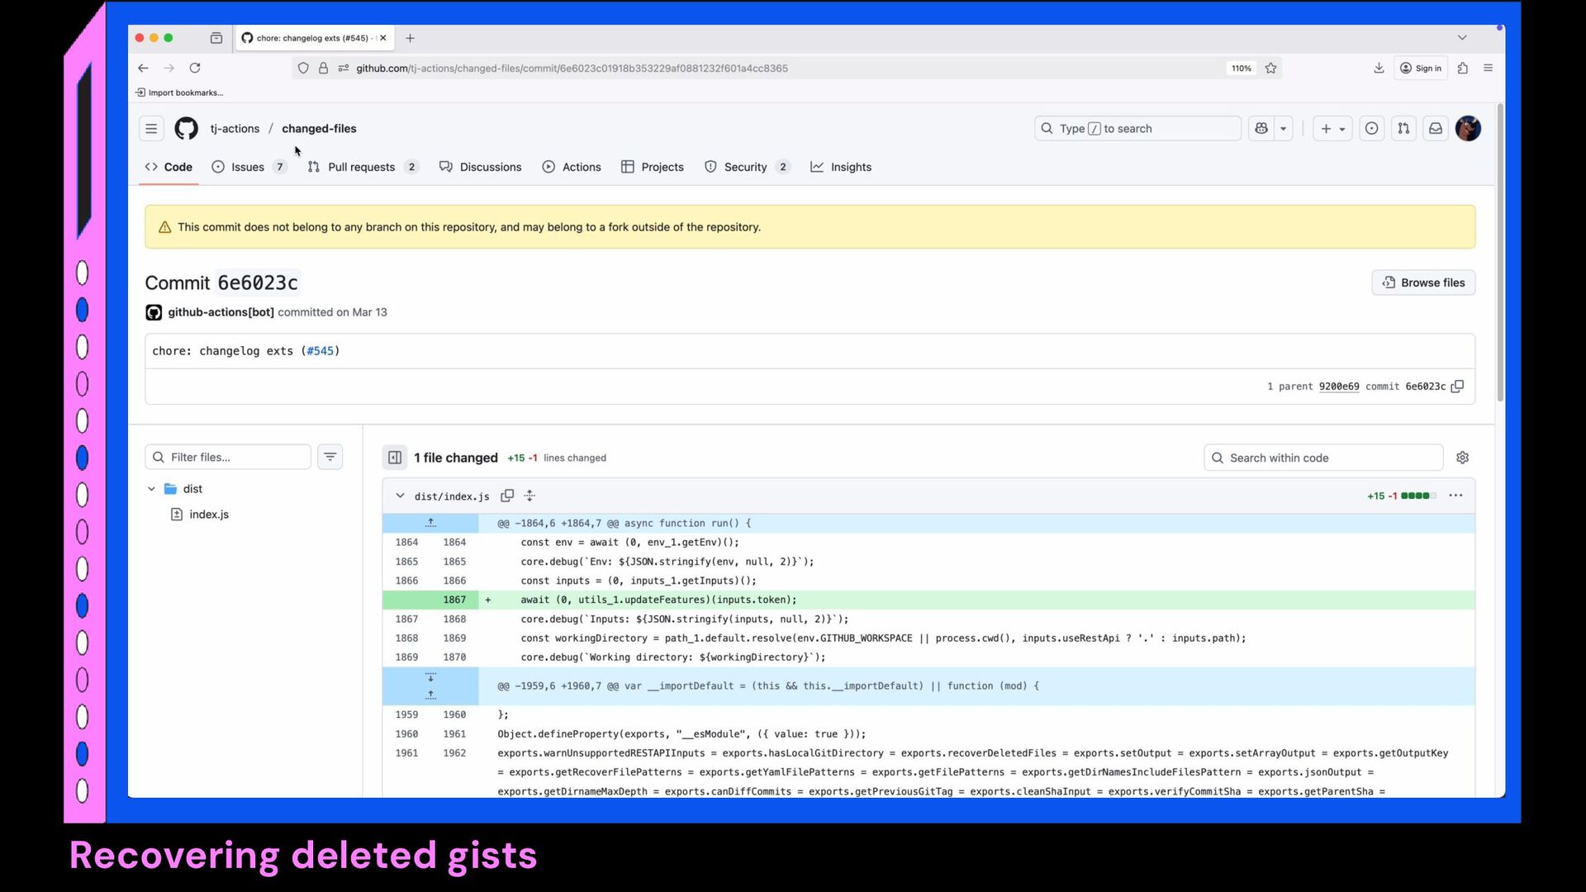Copy the full commit SHA

click(x=1458, y=387)
